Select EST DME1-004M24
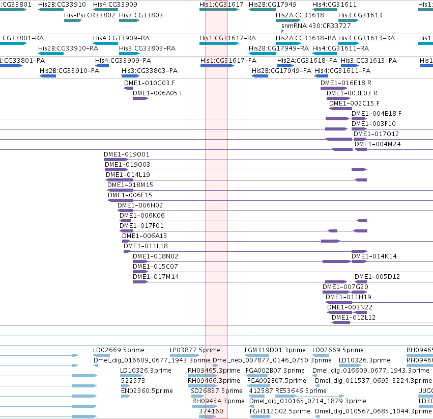This screenshot has width=433, height=419. coord(361,149)
